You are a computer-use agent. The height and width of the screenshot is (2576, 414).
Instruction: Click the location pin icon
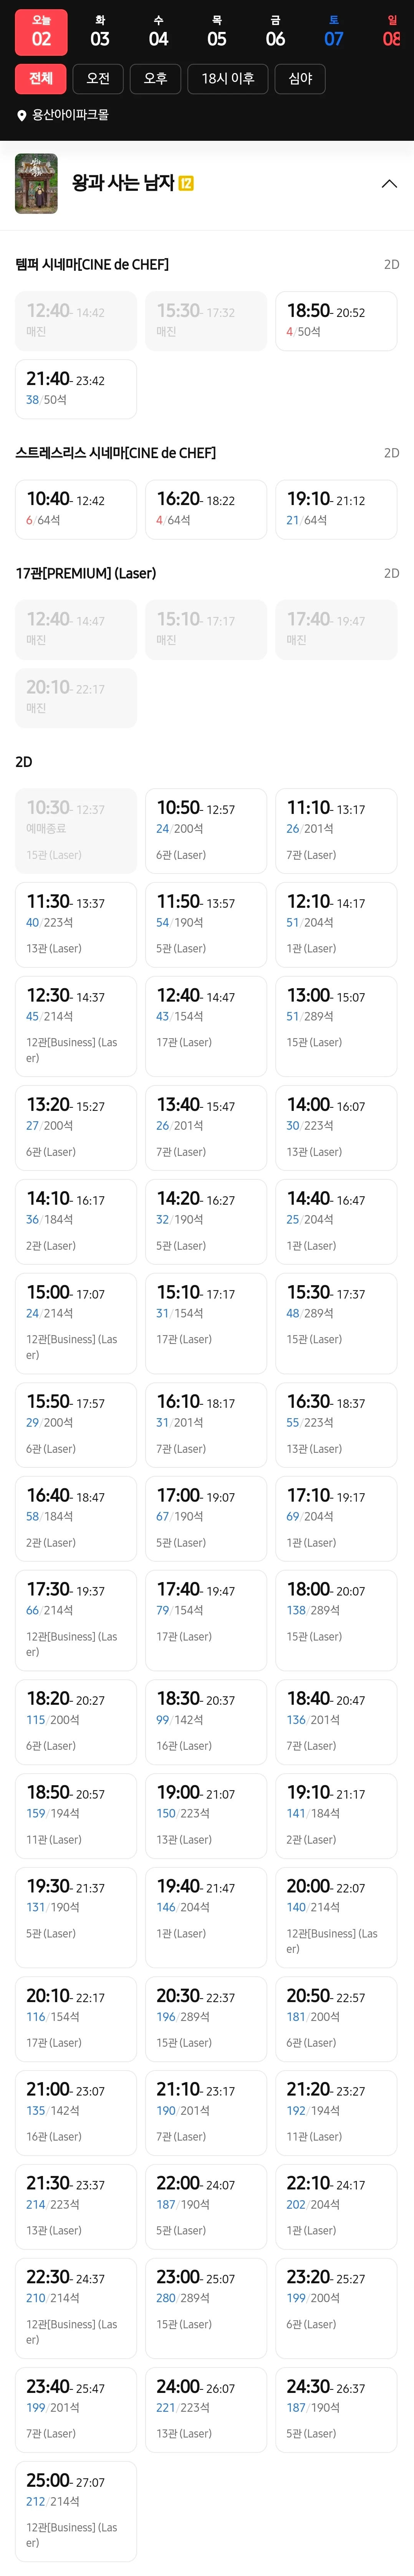click(x=22, y=116)
